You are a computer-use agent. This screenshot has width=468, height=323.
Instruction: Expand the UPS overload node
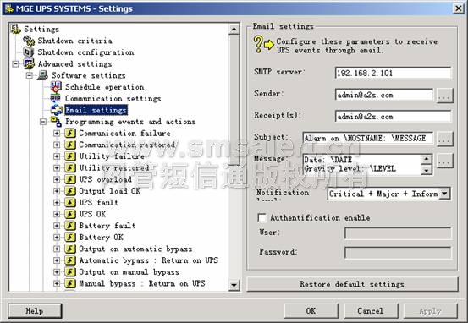tap(57, 179)
